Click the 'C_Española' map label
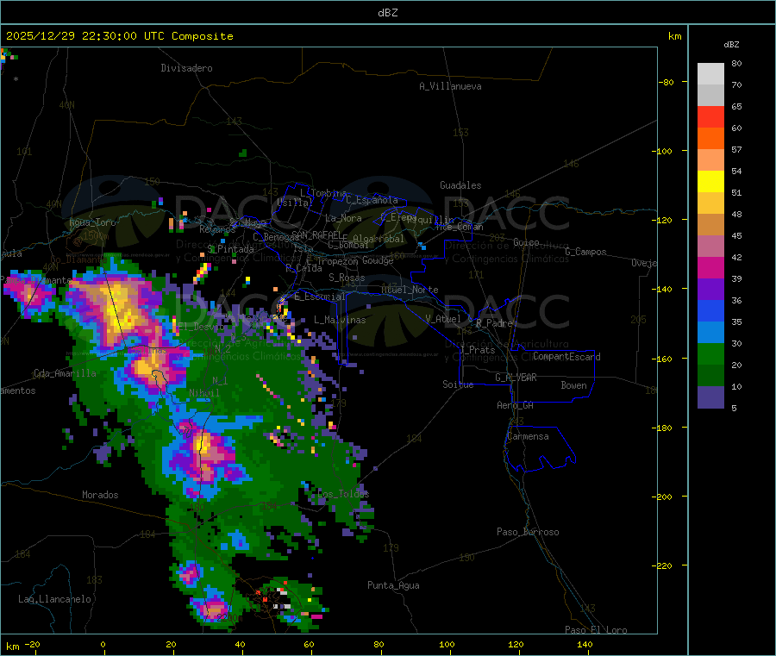This screenshot has width=776, height=656. [372, 200]
